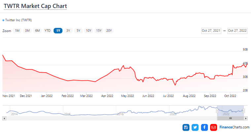Set the zoom to 5Y
The width and height of the screenshot is (251, 132).
tap(78, 31)
